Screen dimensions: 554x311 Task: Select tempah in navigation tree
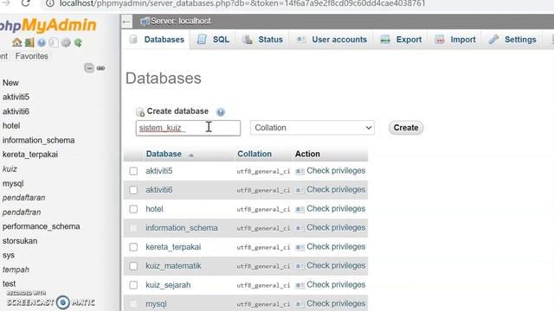[x=16, y=270]
